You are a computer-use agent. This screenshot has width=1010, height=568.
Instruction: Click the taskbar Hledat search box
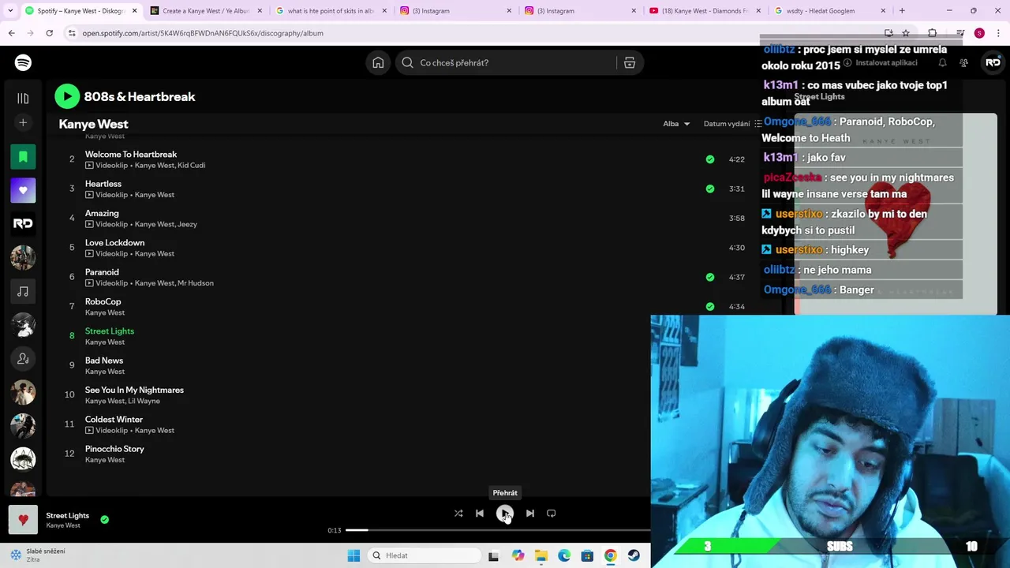(425, 555)
